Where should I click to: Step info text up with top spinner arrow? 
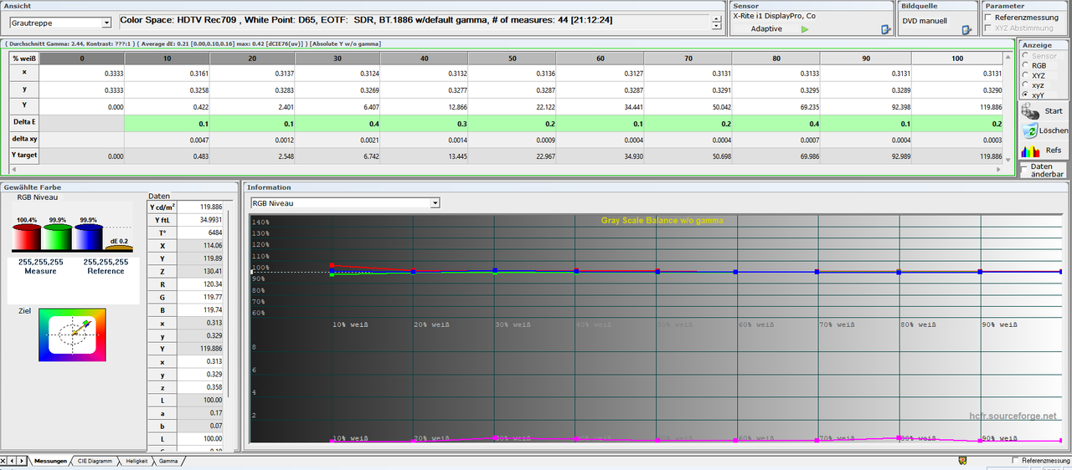click(x=716, y=18)
